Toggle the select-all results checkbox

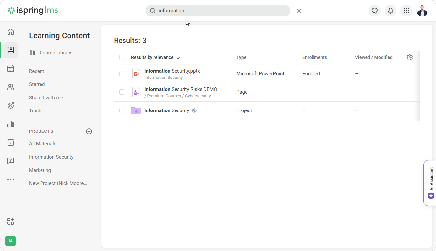tap(122, 57)
